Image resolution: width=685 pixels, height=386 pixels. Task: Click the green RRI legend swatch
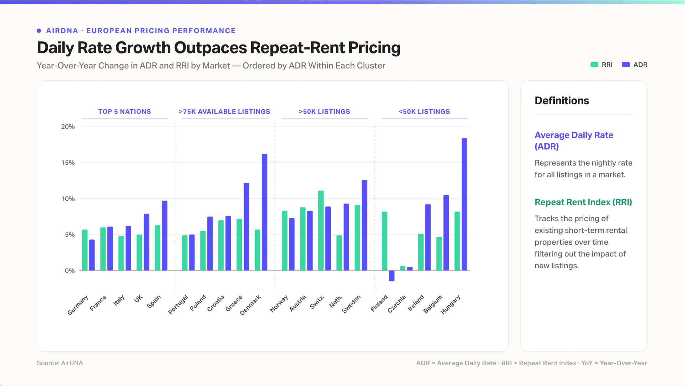coord(594,65)
